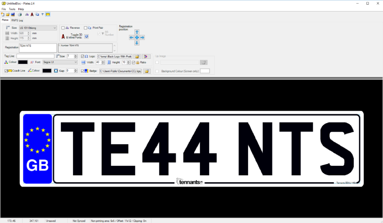
Task: Click the coach line Colour pencil icon
Action: (x=30, y=71)
